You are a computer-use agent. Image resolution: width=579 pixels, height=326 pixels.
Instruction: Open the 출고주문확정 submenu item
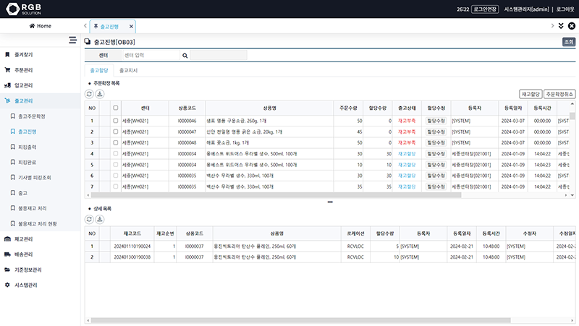[32, 116]
